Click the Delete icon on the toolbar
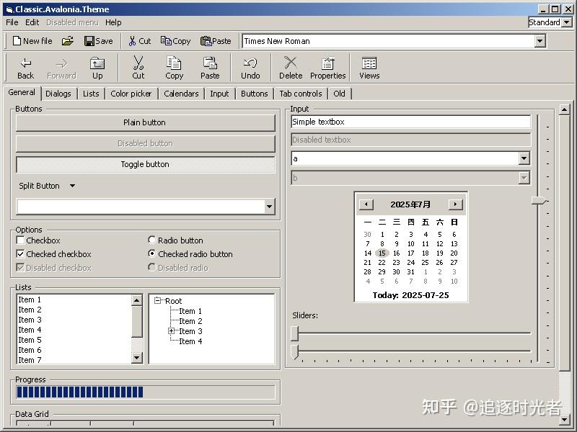Image resolution: width=577 pixels, height=432 pixels. (291, 67)
